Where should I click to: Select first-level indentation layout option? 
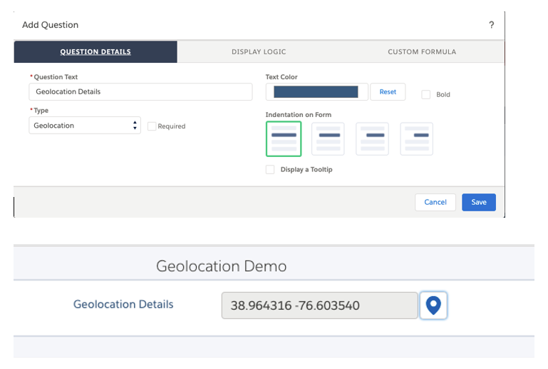click(x=328, y=138)
